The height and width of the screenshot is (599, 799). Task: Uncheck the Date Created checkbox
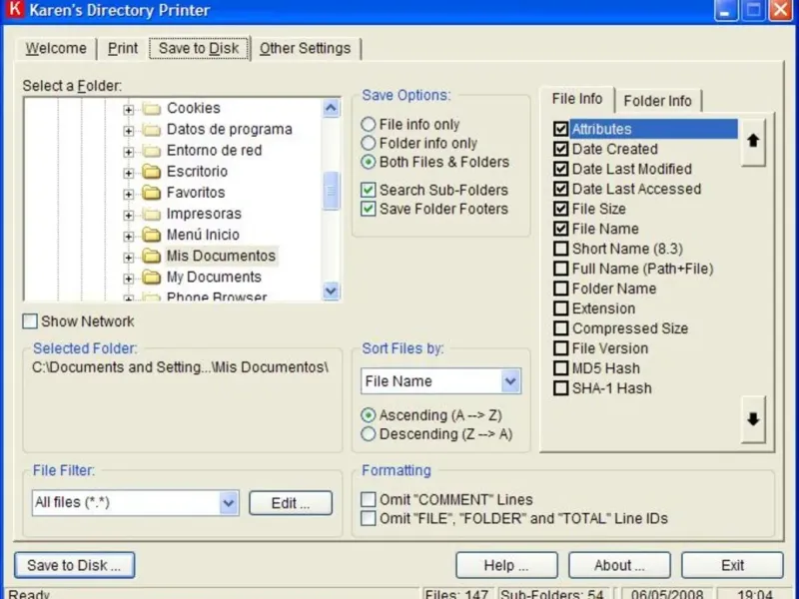[560, 149]
